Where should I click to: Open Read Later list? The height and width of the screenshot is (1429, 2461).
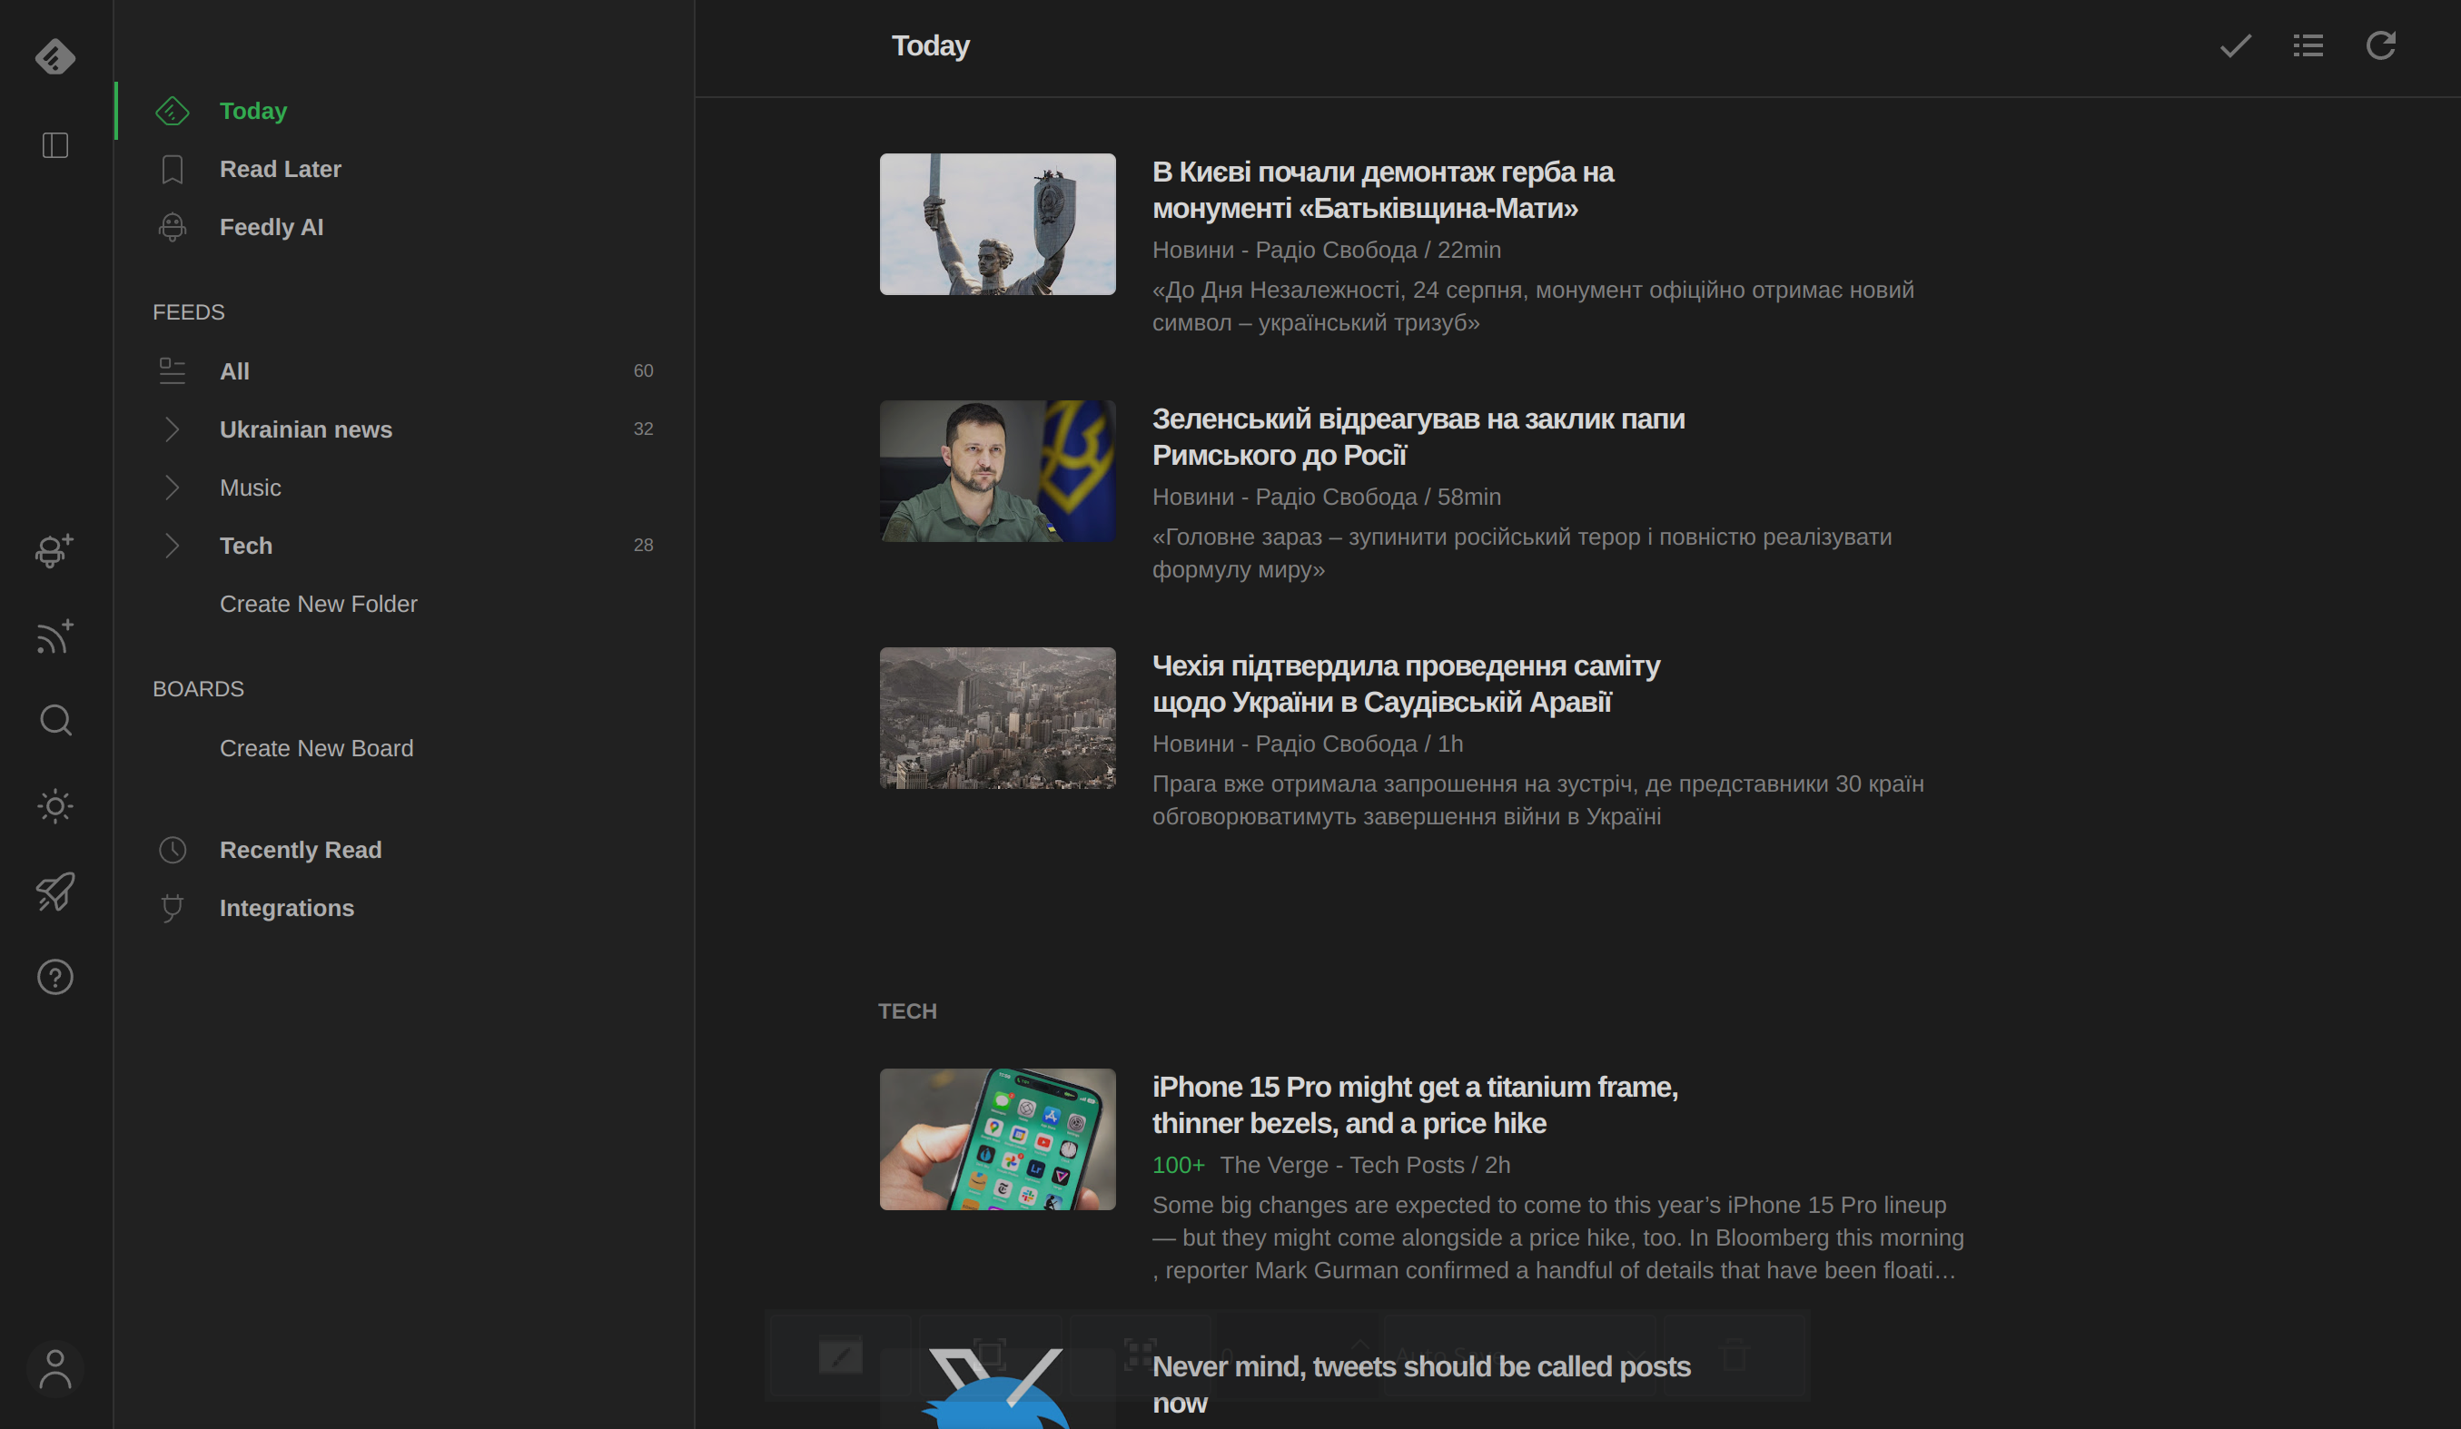[x=281, y=169]
